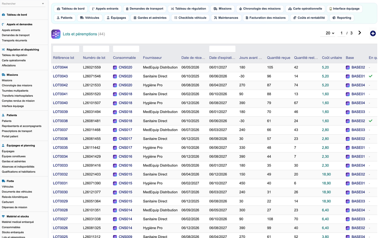This screenshot has height=238, width=384.
Task: Go to next page arrow
Action: pyautogui.click(x=360, y=33)
